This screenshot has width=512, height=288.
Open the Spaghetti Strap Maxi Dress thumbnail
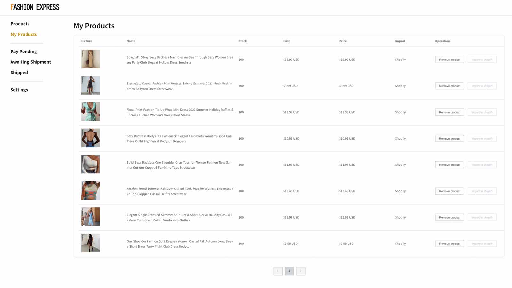[x=91, y=59]
